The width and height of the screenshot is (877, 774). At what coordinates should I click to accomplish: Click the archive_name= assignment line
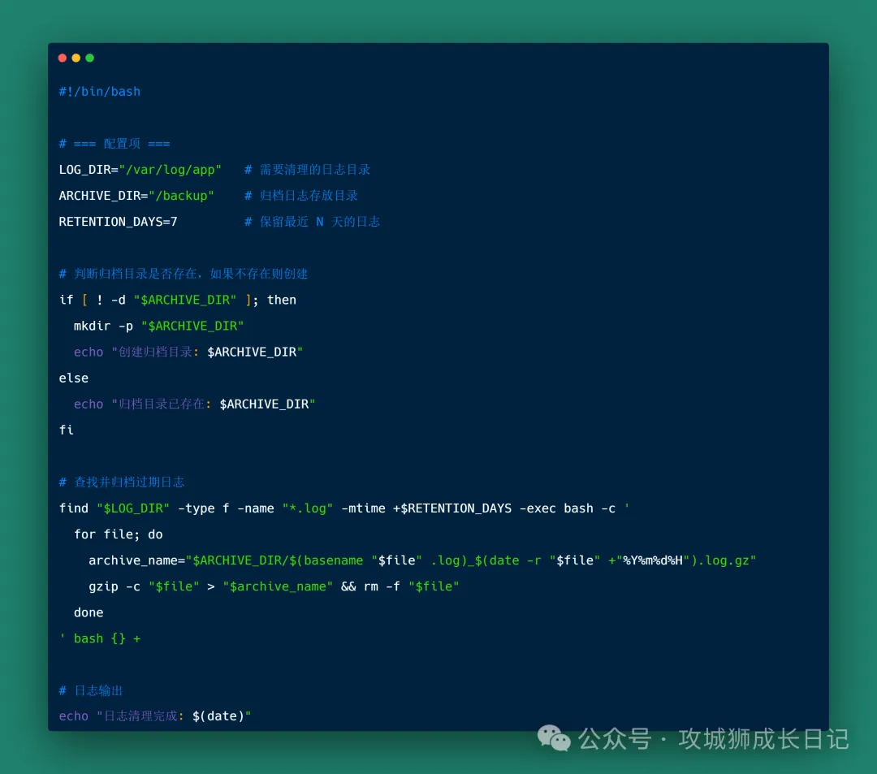(422, 560)
